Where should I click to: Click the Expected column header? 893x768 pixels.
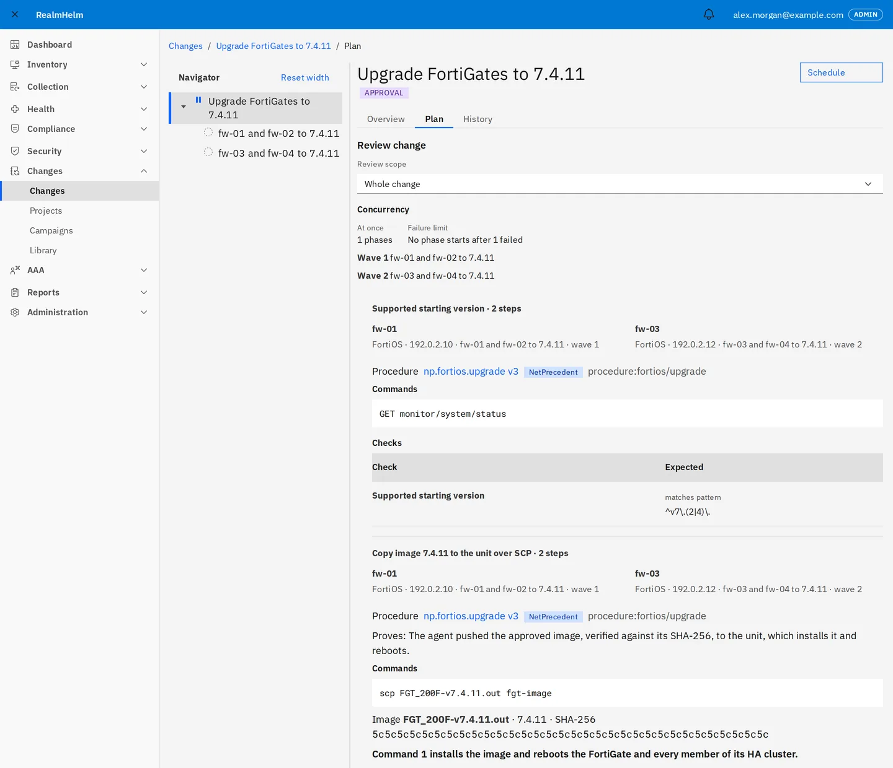click(x=684, y=467)
